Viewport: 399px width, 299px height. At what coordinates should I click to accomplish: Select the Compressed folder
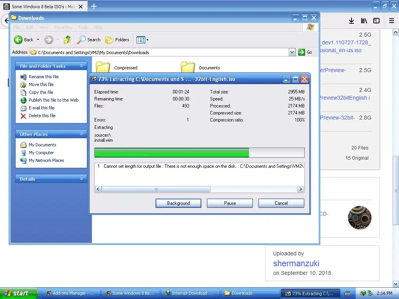click(x=117, y=67)
